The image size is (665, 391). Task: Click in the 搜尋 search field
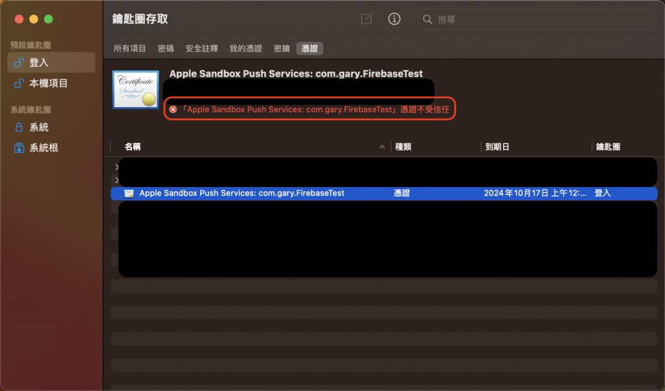point(537,19)
